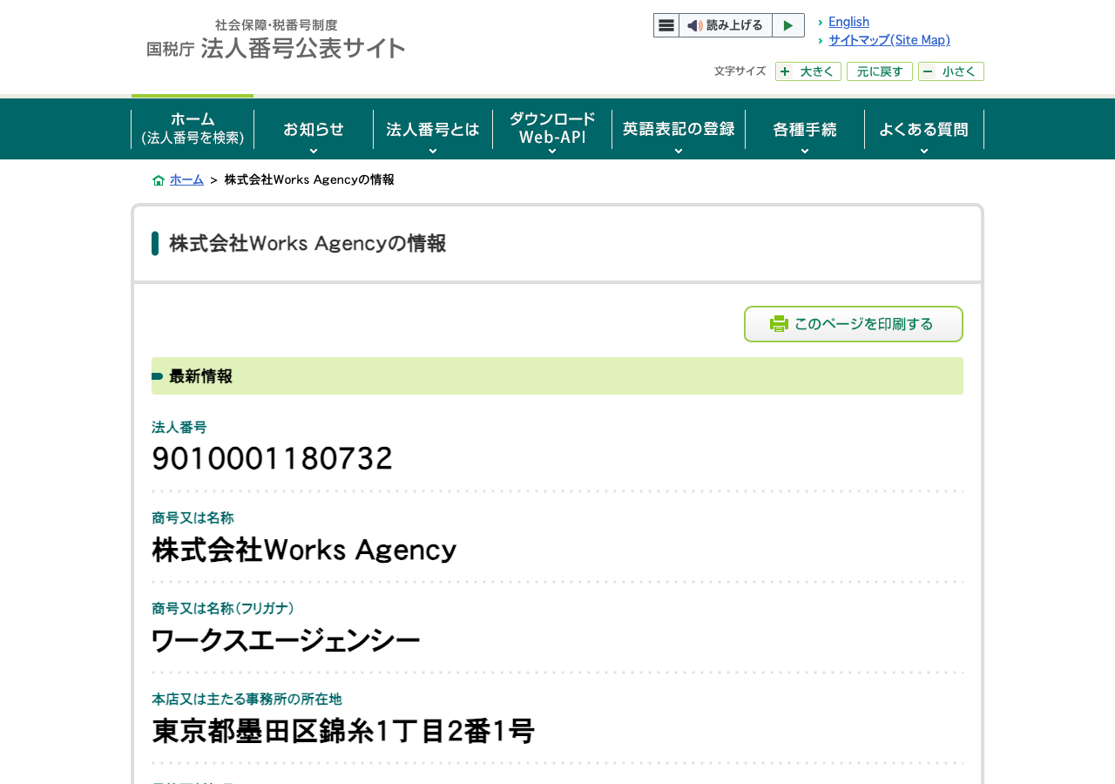Open the ダウンロード Web-API menu
The height and width of the screenshot is (784, 1115).
[x=552, y=129]
